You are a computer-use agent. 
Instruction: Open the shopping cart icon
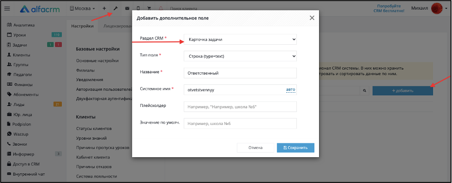[149, 9]
